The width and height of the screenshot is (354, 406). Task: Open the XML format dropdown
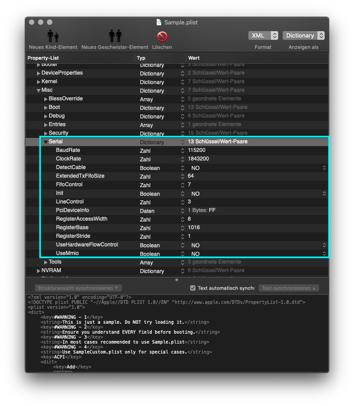tap(263, 35)
